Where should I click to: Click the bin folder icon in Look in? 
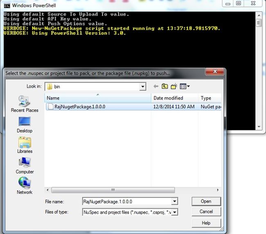50,86
